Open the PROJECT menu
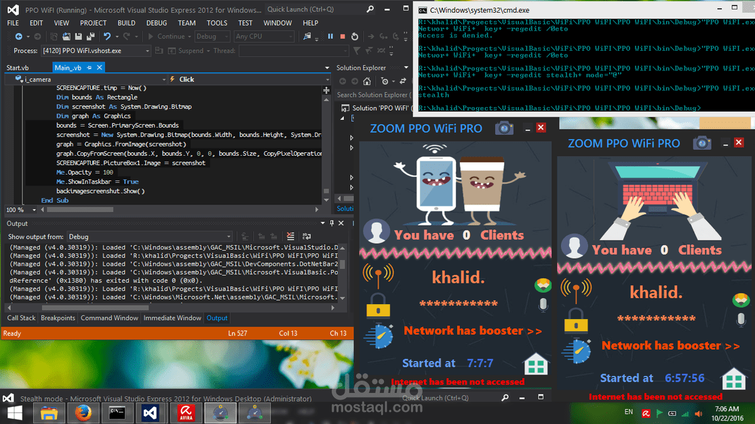 (94, 23)
